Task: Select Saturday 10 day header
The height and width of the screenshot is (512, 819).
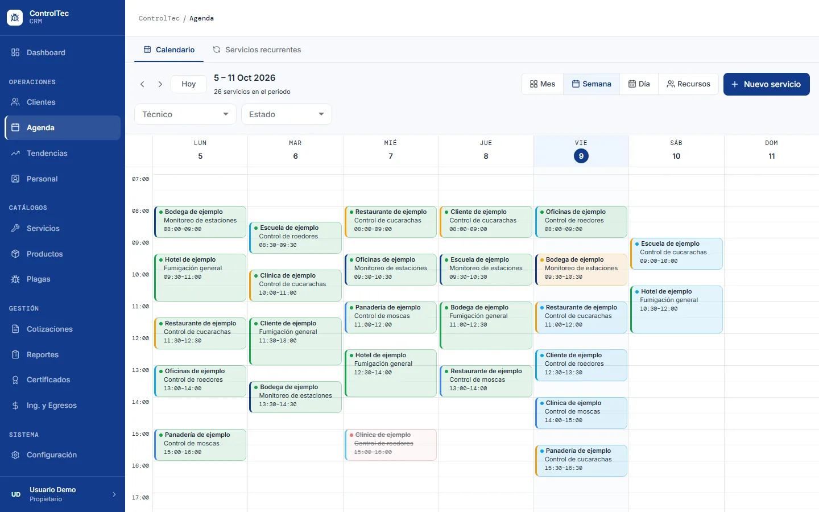Action: pyautogui.click(x=676, y=151)
